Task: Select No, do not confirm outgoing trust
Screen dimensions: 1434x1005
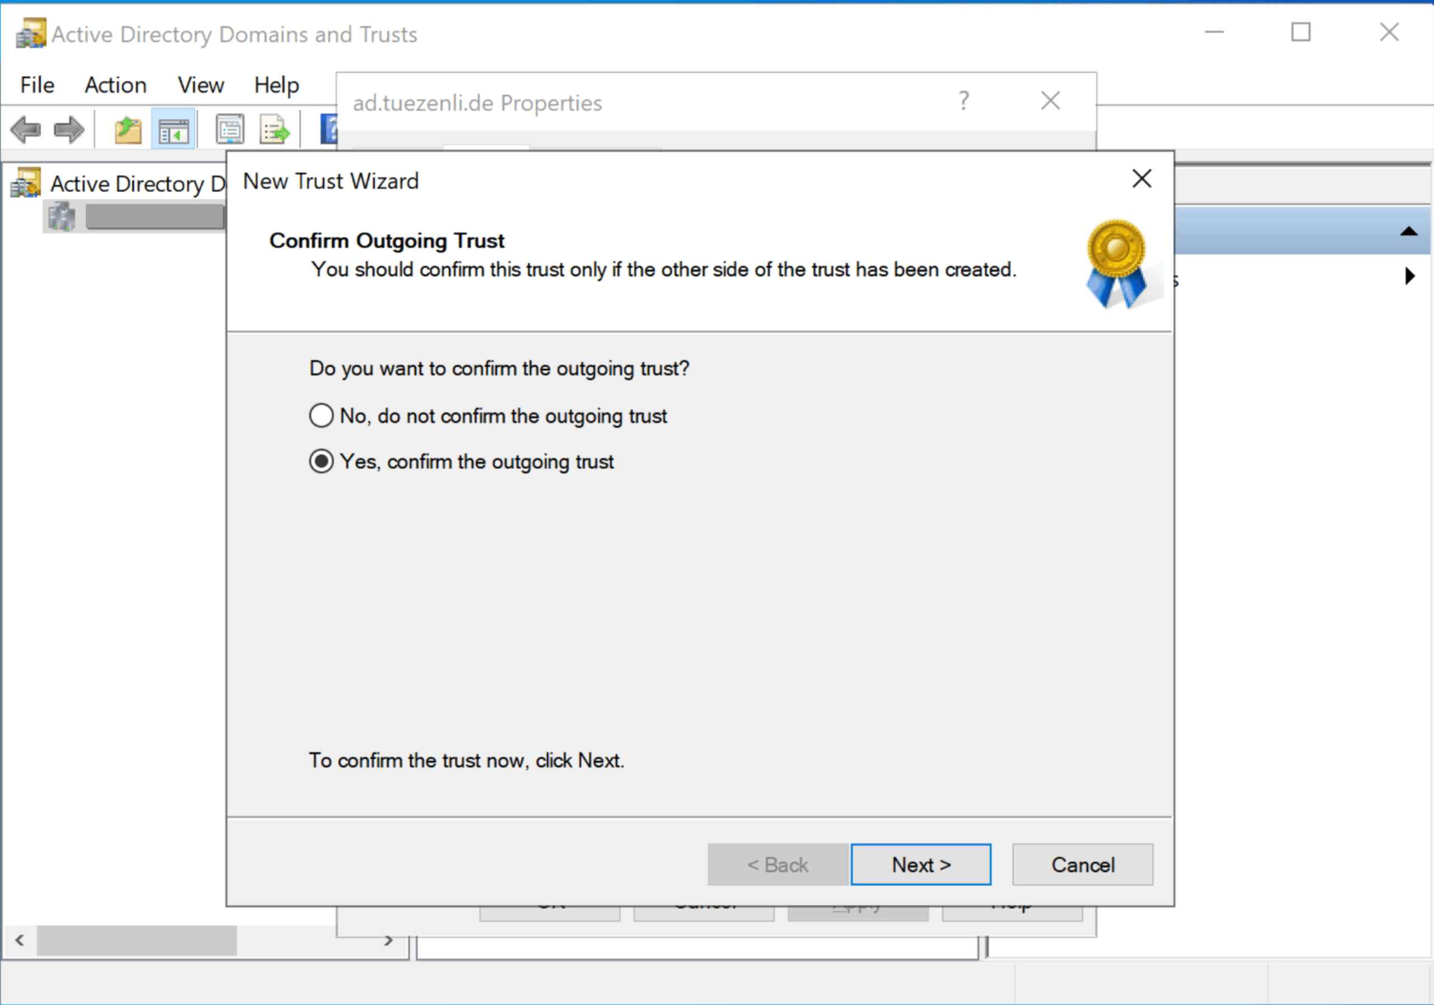Action: tap(321, 415)
